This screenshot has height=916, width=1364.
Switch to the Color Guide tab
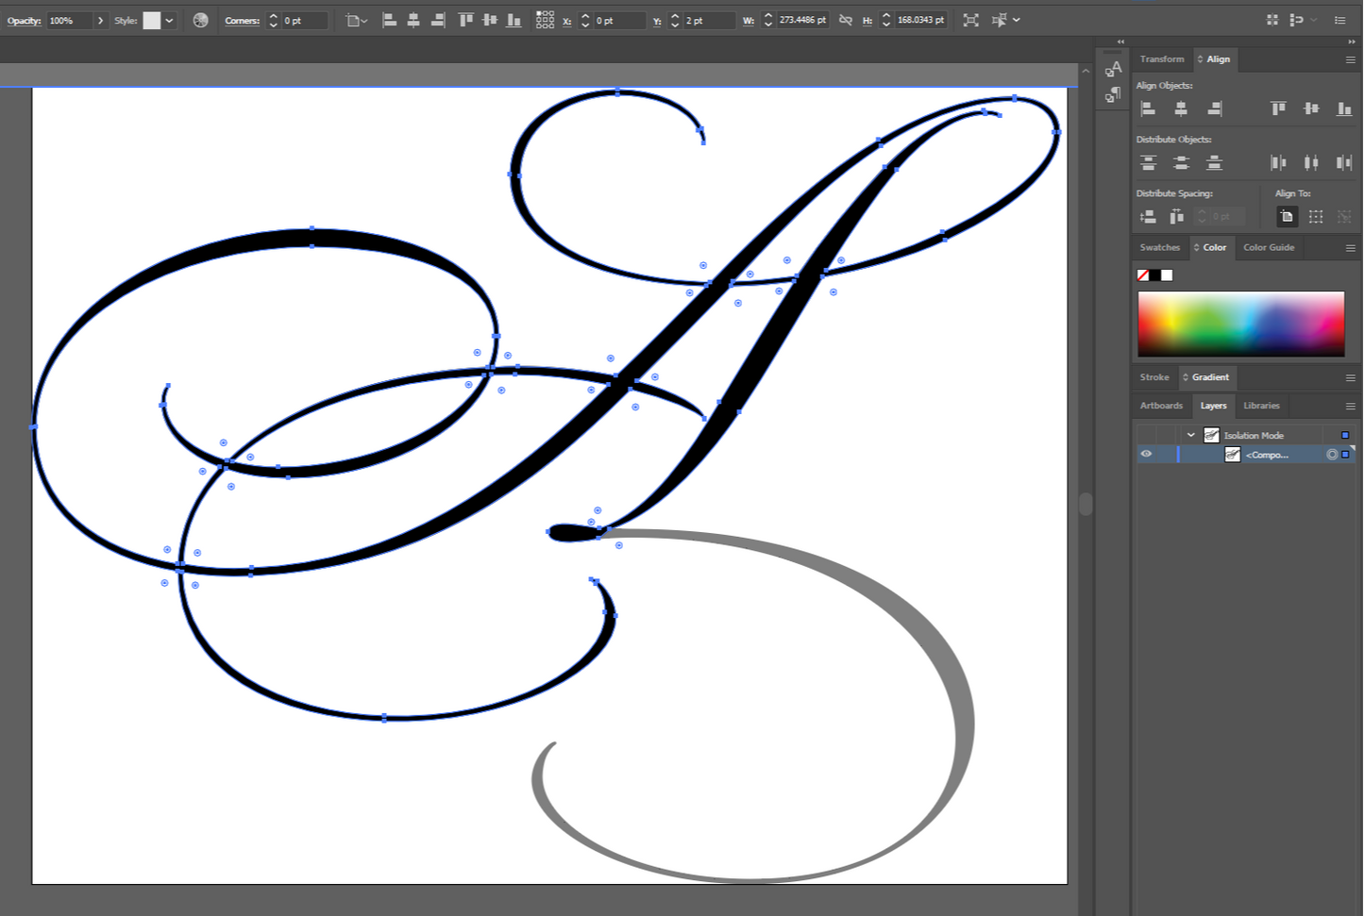point(1269,247)
